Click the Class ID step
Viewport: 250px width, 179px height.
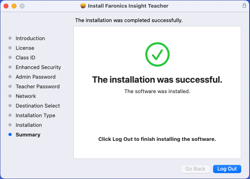(25, 58)
